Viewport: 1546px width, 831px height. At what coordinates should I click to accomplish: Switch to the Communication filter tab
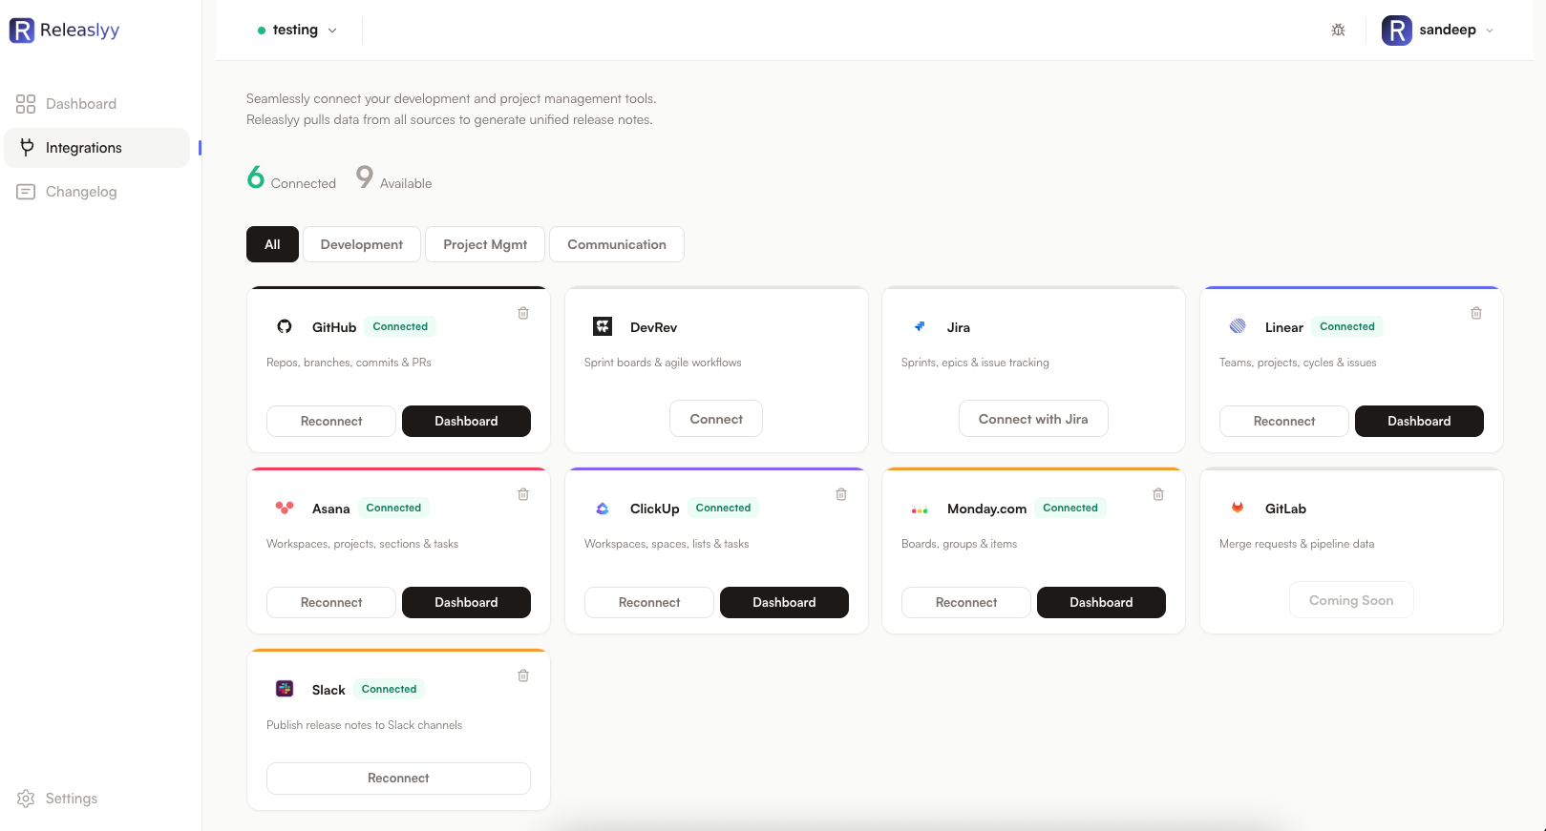[x=617, y=244]
